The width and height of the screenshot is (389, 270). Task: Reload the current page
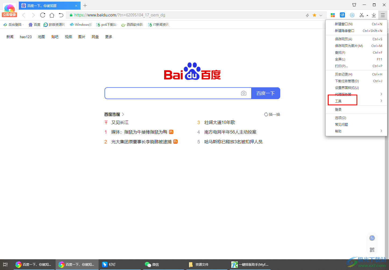43,15
